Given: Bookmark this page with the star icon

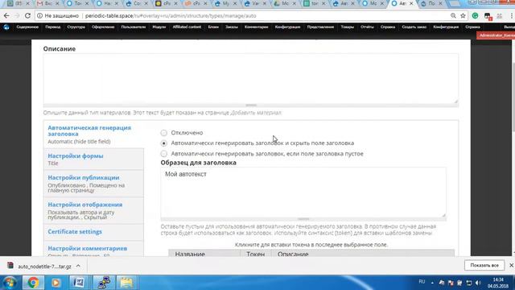Looking at the screenshot, I should (463, 16).
